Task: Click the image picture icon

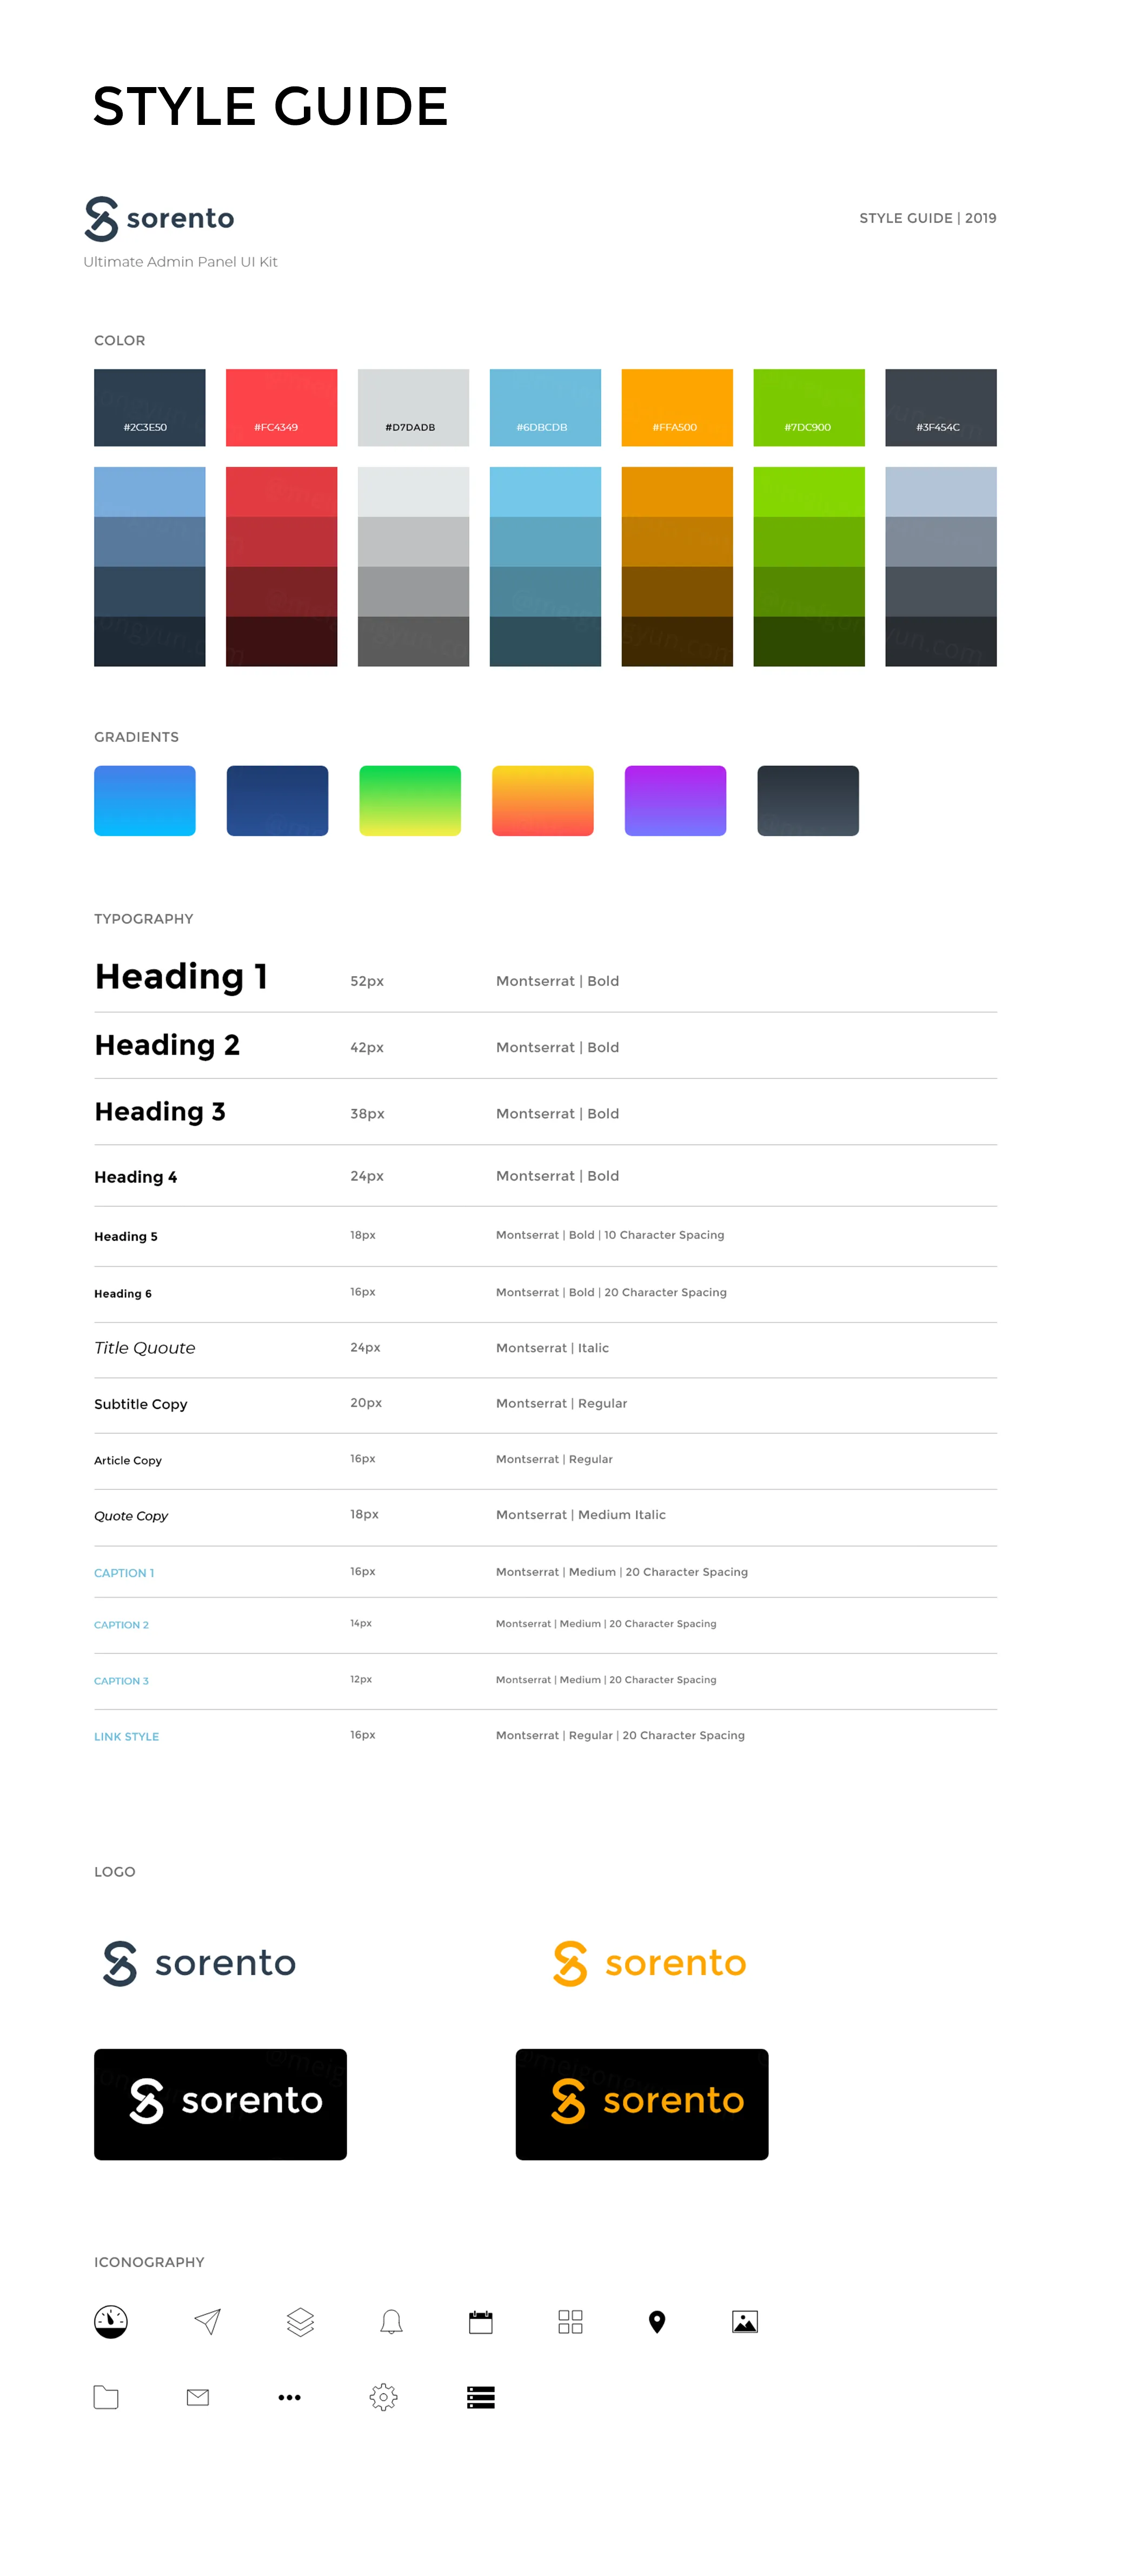Action: [744, 2321]
